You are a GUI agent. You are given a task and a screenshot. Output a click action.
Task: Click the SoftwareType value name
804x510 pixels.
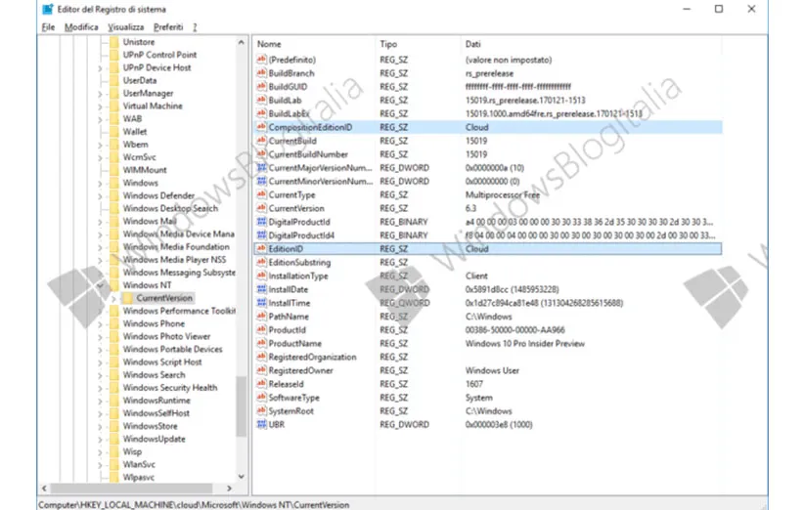click(293, 398)
